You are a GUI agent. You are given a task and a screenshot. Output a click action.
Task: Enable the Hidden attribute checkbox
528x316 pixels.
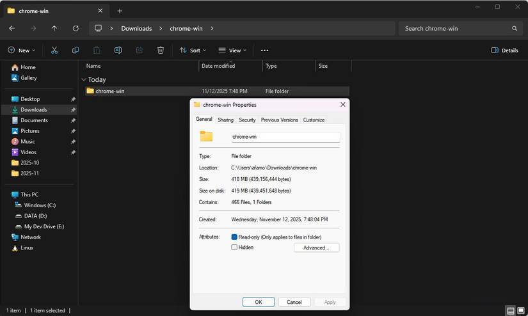[234, 248]
